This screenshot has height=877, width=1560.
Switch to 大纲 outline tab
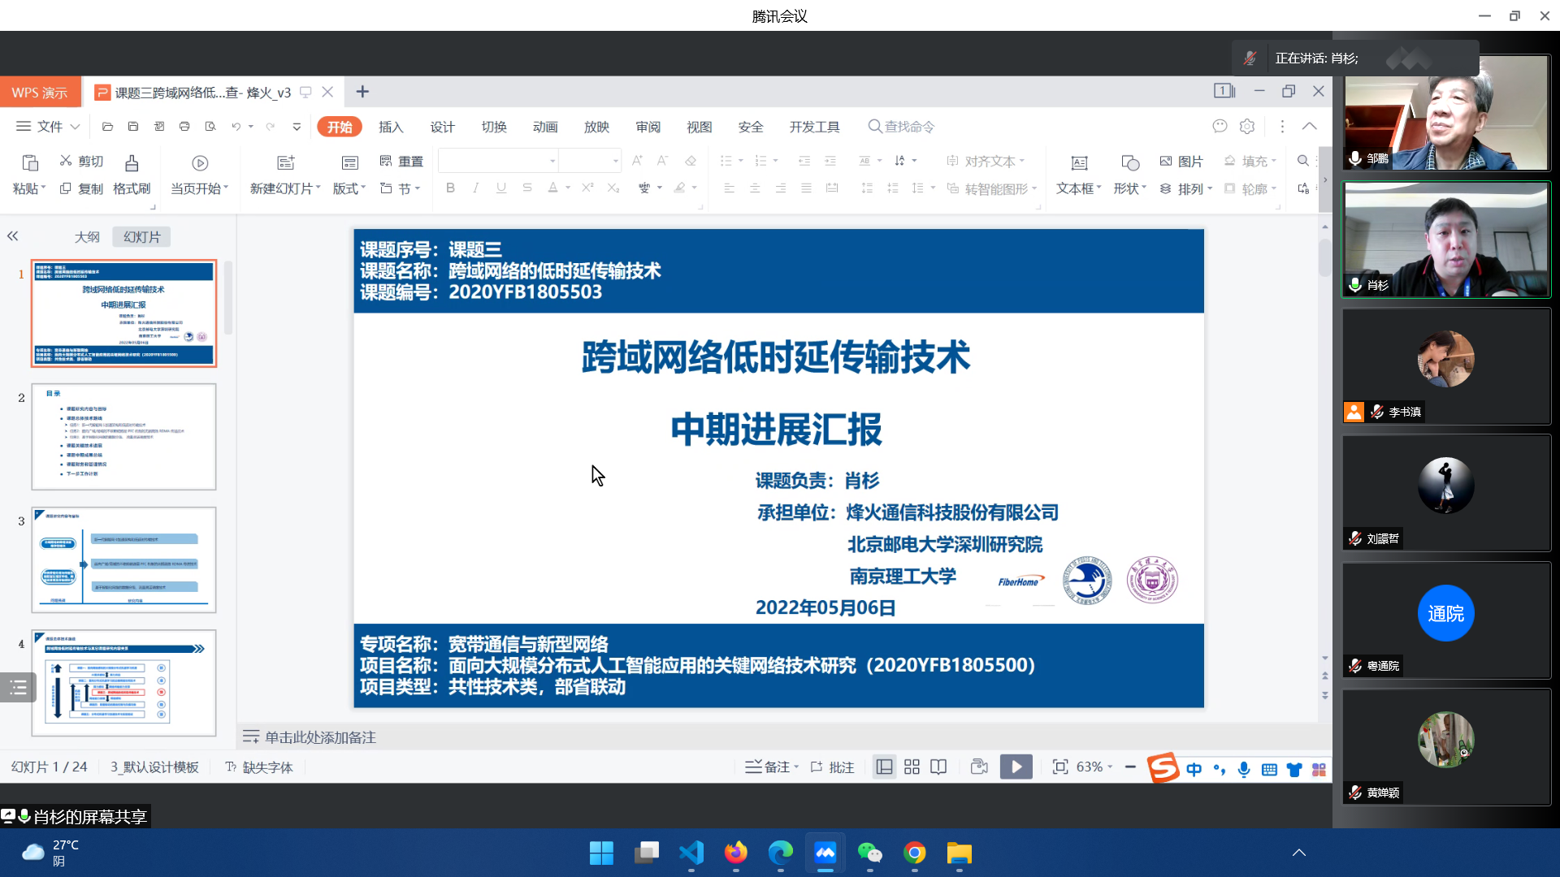click(87, 237)
